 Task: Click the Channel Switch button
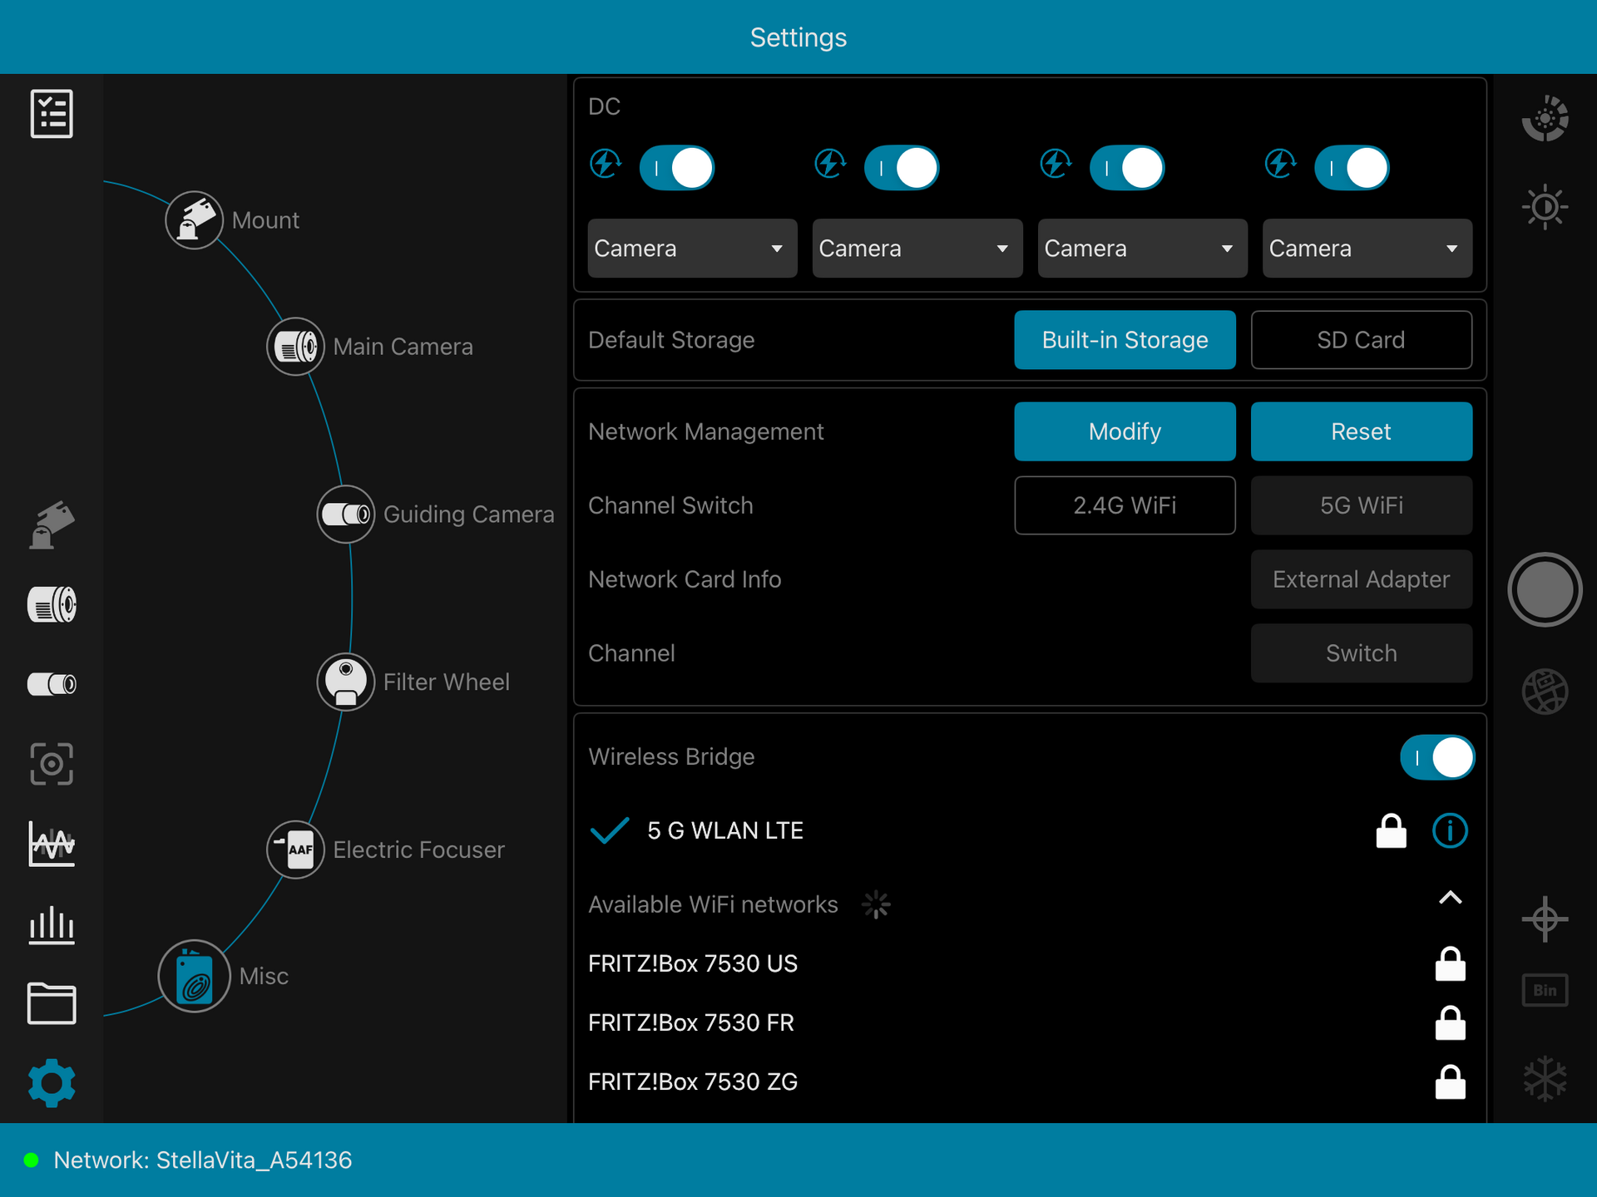pos(1361,653)
